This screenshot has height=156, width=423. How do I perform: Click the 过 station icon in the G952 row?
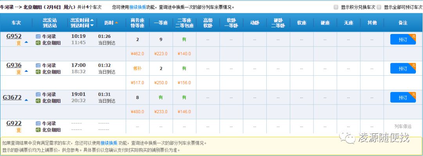coord(38,37)
